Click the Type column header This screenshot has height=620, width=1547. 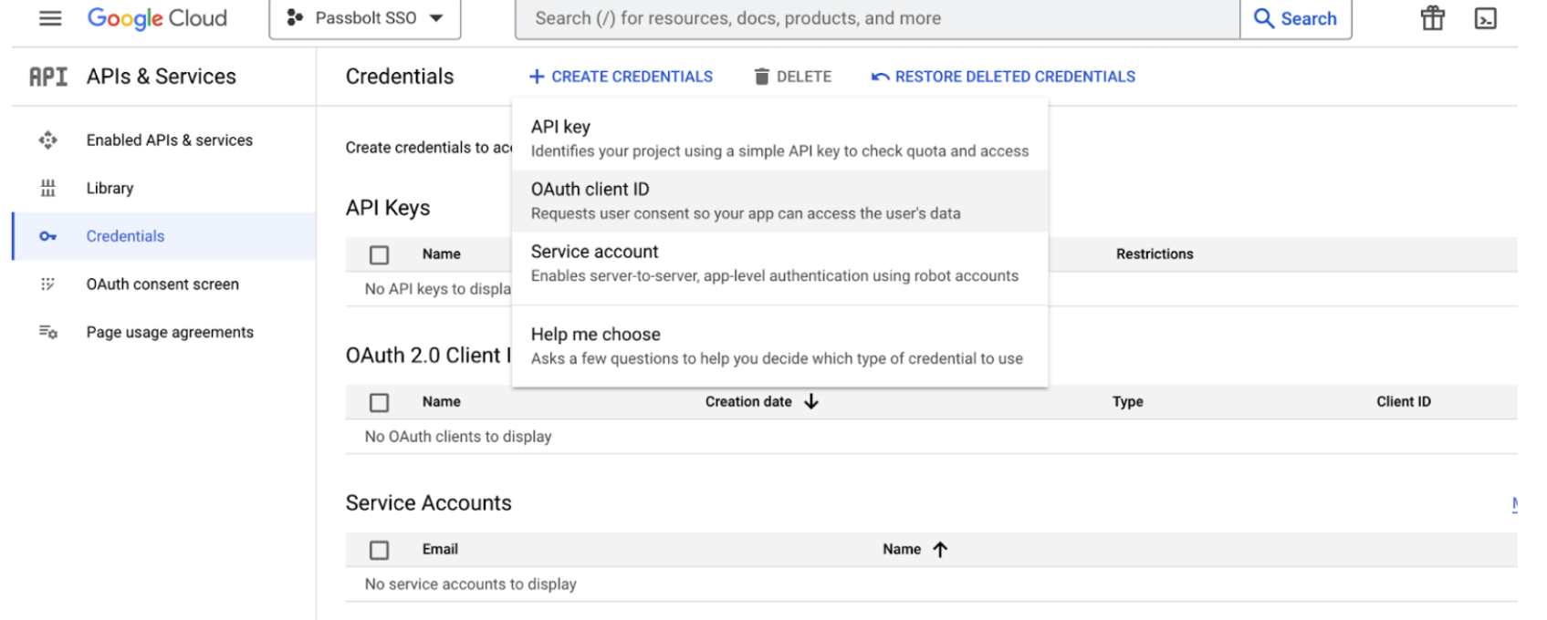[x=1128, y=401]
